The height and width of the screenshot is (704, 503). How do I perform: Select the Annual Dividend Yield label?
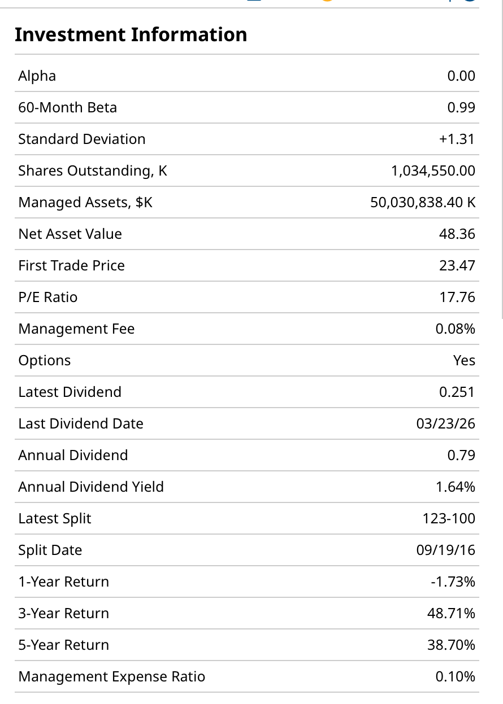pos(91,487)
